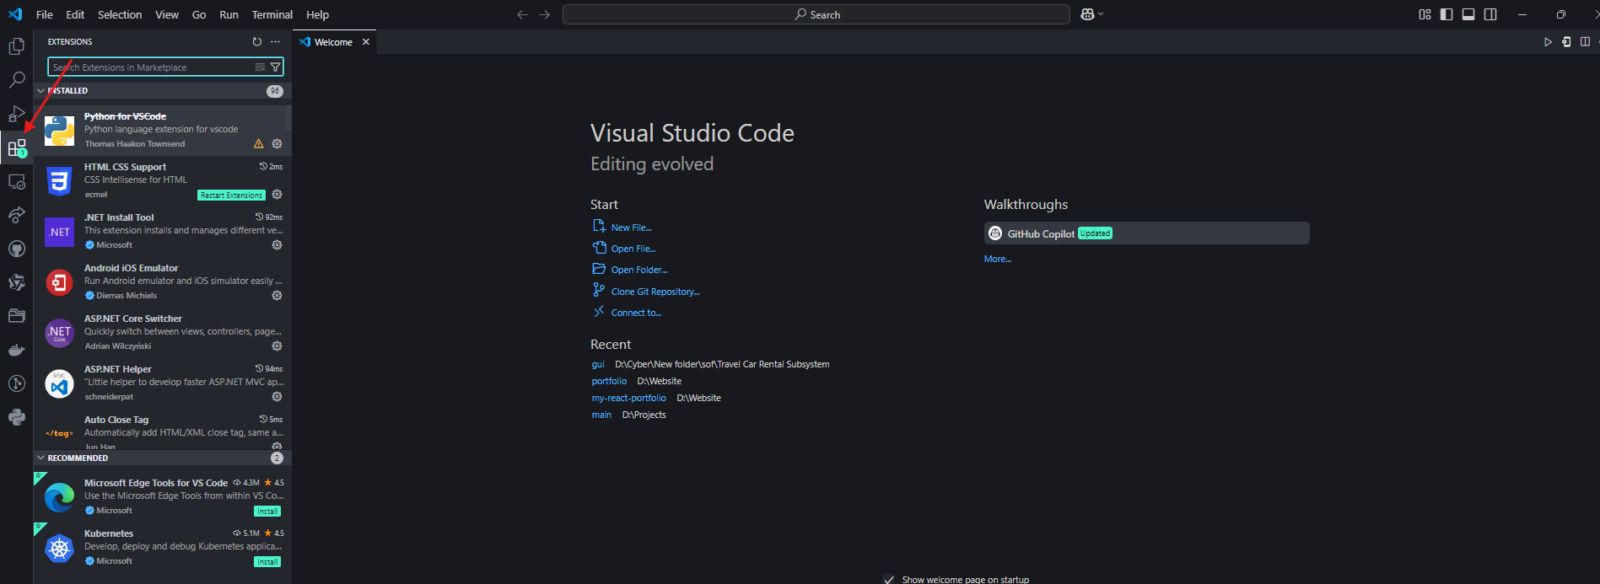Install the Kubernetes extension
The height and width of the screenshot is (584, 1600).
click(267, 562)
